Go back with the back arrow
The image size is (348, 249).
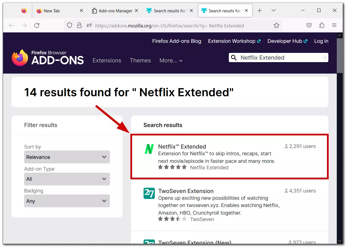click(11, 25)
